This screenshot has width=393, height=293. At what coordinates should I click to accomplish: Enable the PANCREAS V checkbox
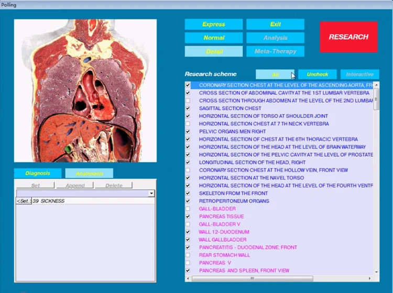click(x=188, y=263)
